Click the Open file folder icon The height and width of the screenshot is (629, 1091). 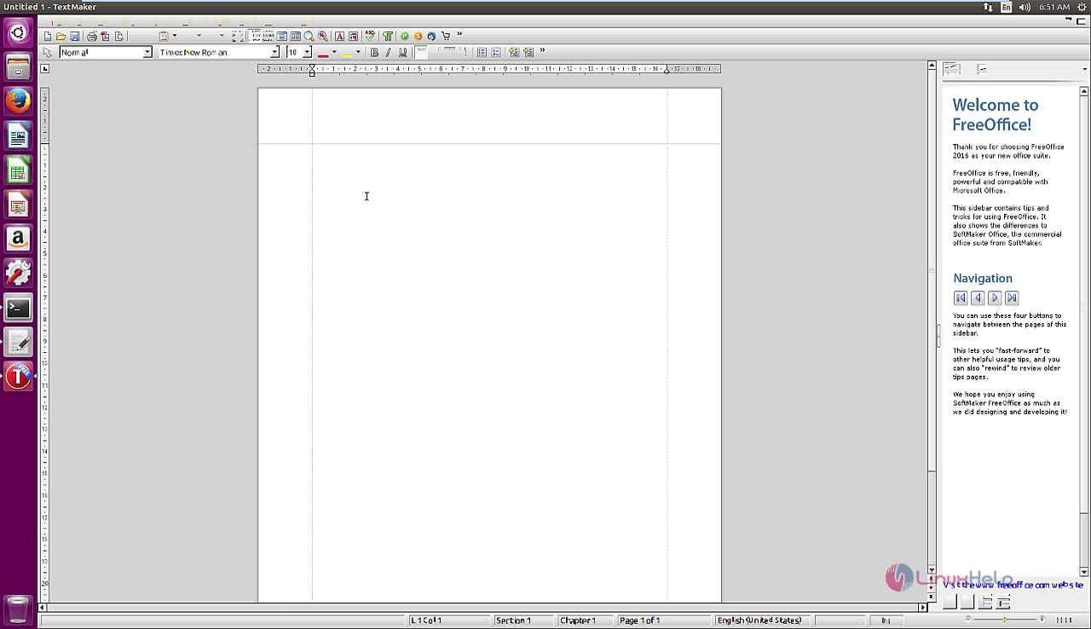61,37
